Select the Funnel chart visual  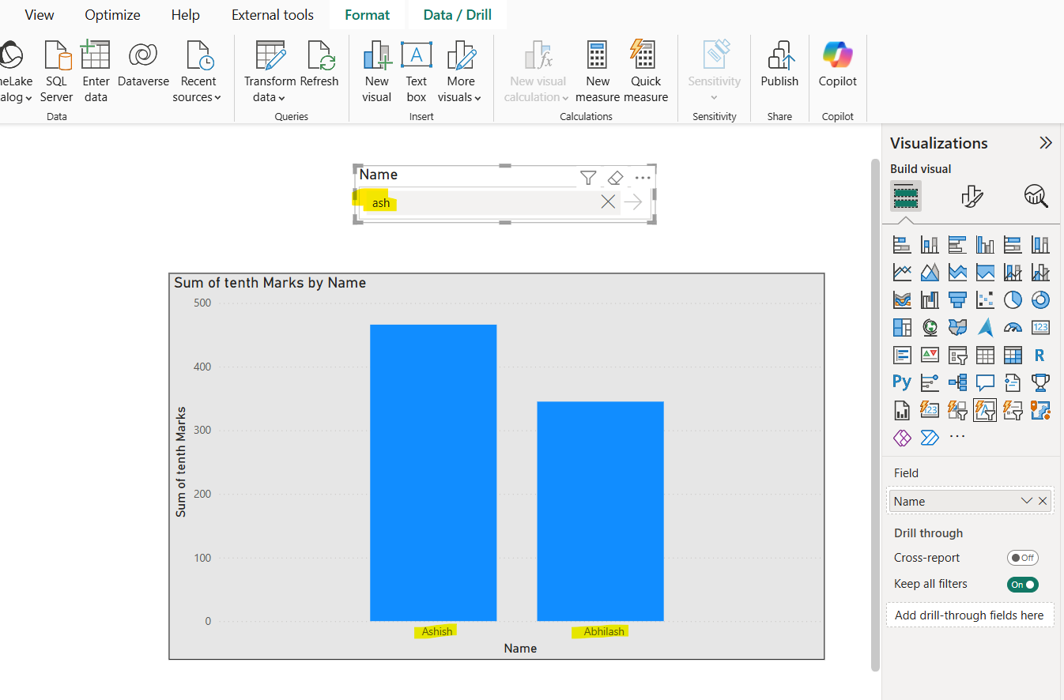[x=957, y=299]
